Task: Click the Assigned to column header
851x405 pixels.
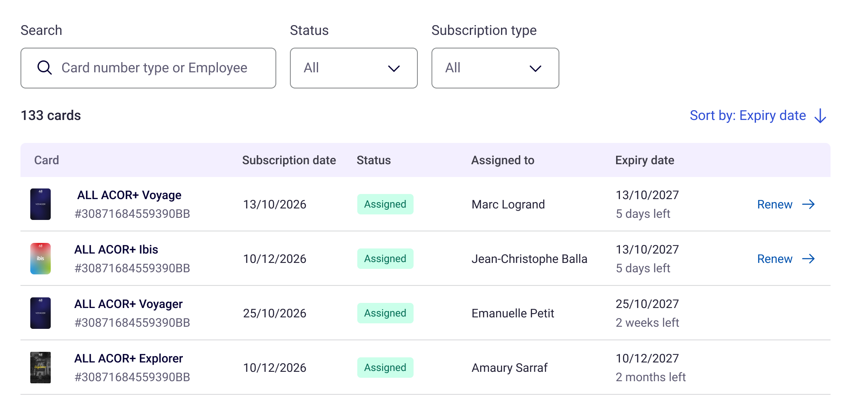Action: (503, 160)
